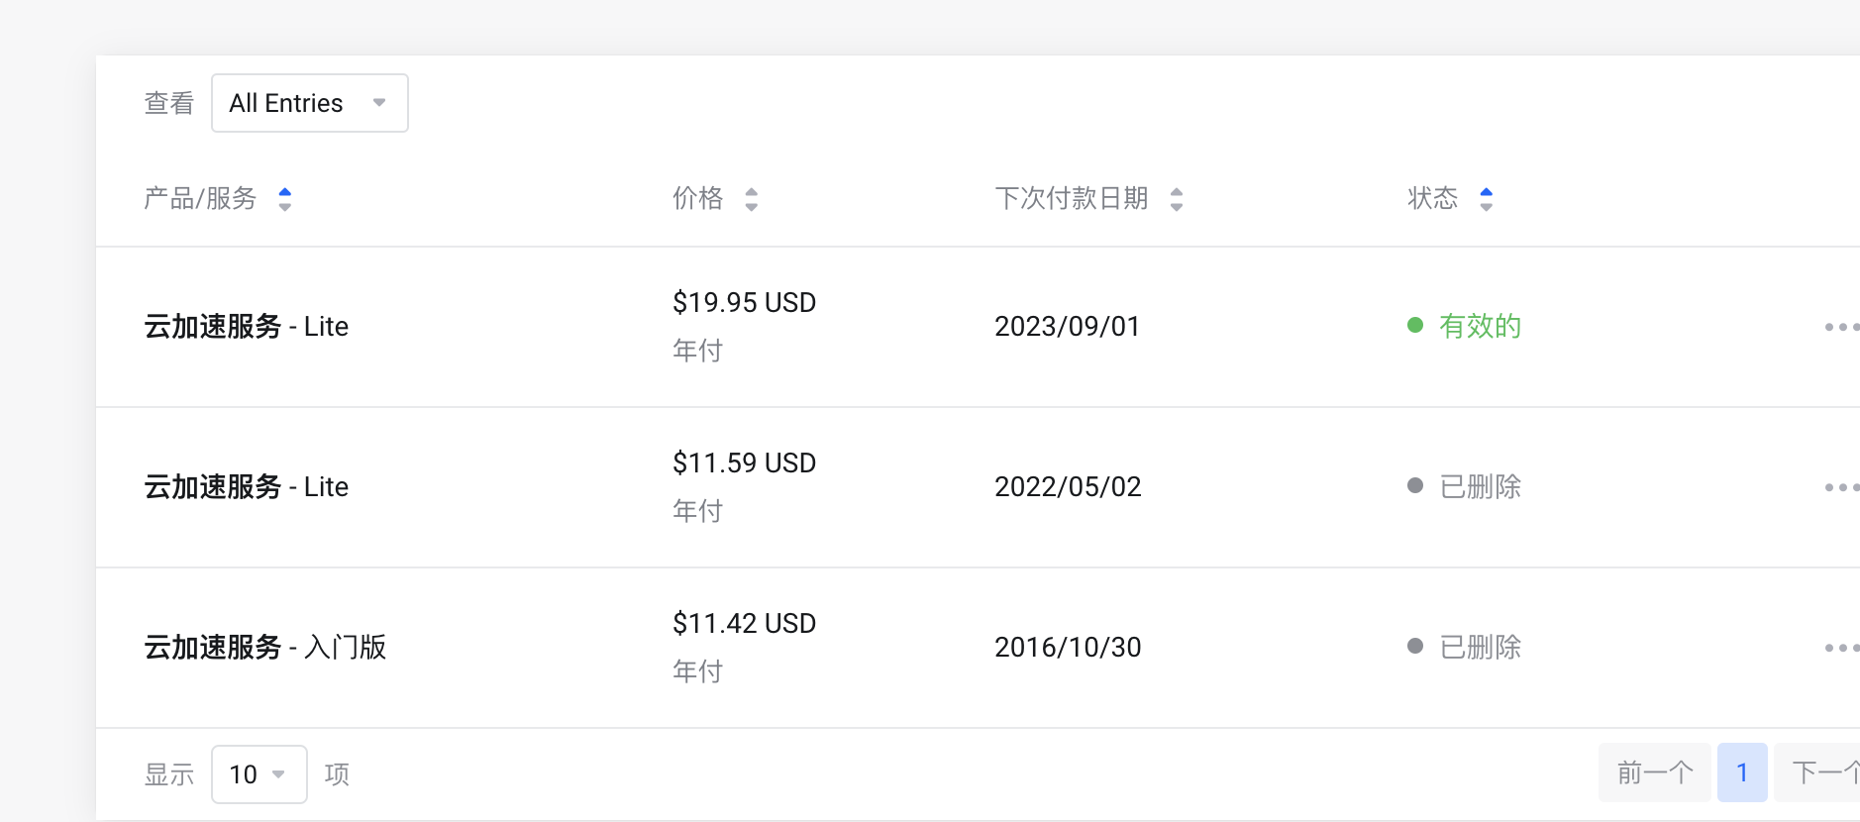
Task: Click the 产品/服务 column header
Action: [200, 199]
